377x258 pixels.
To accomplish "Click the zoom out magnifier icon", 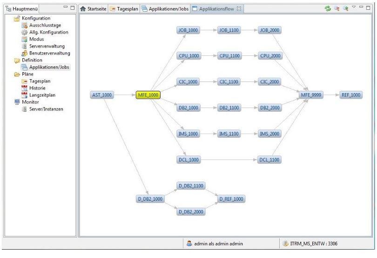I will pos(337,8).
